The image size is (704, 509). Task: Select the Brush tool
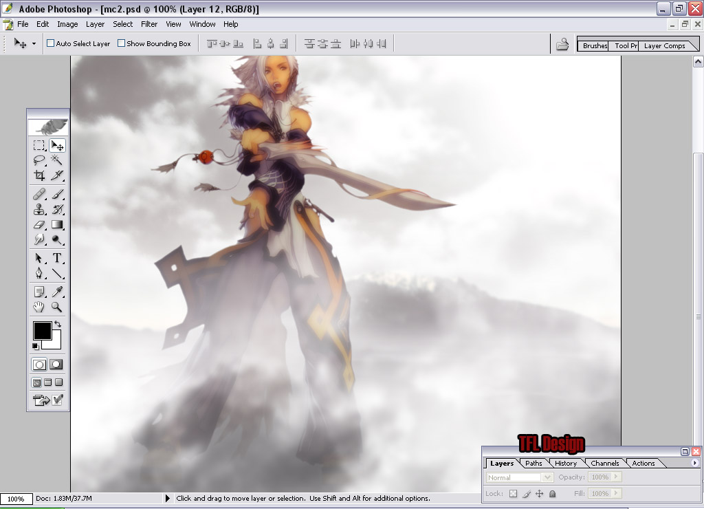pyautogui.click(x=57, y=194)
